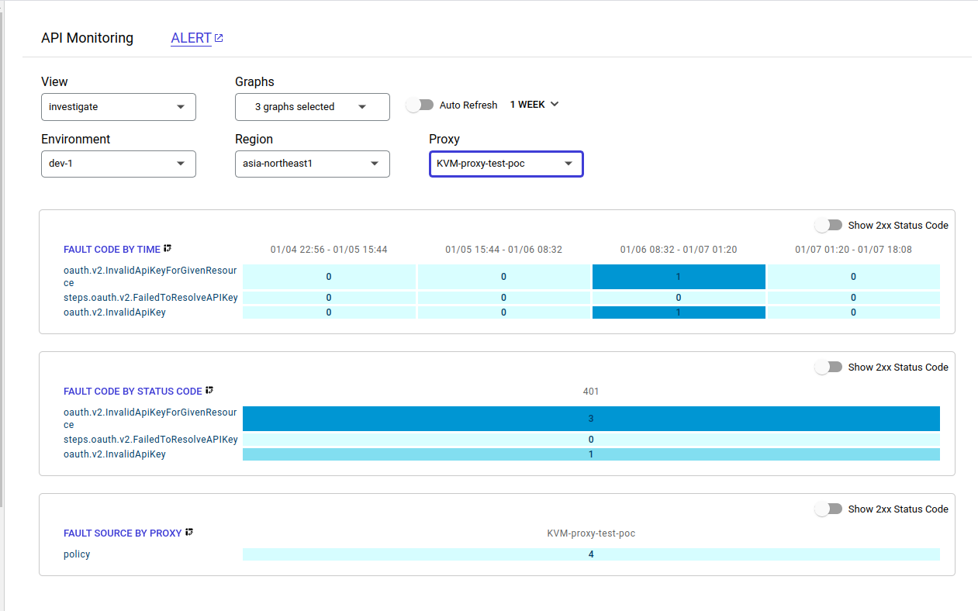Click the icon beside FAULT SOURCE BY PROXY
This screenshot has width=978, height=611.
(x=189, y=533)
